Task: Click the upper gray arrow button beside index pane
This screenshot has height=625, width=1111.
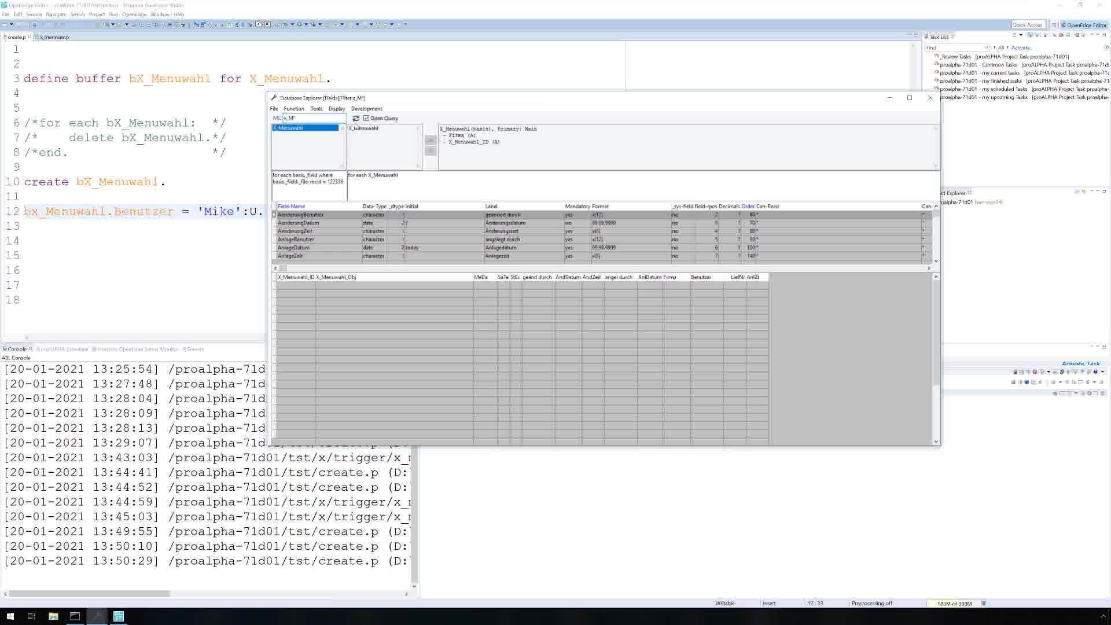Action: (430, 140)
